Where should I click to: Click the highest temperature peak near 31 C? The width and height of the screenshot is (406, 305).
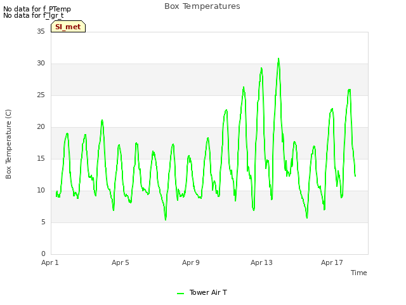(x=278, y=58)
